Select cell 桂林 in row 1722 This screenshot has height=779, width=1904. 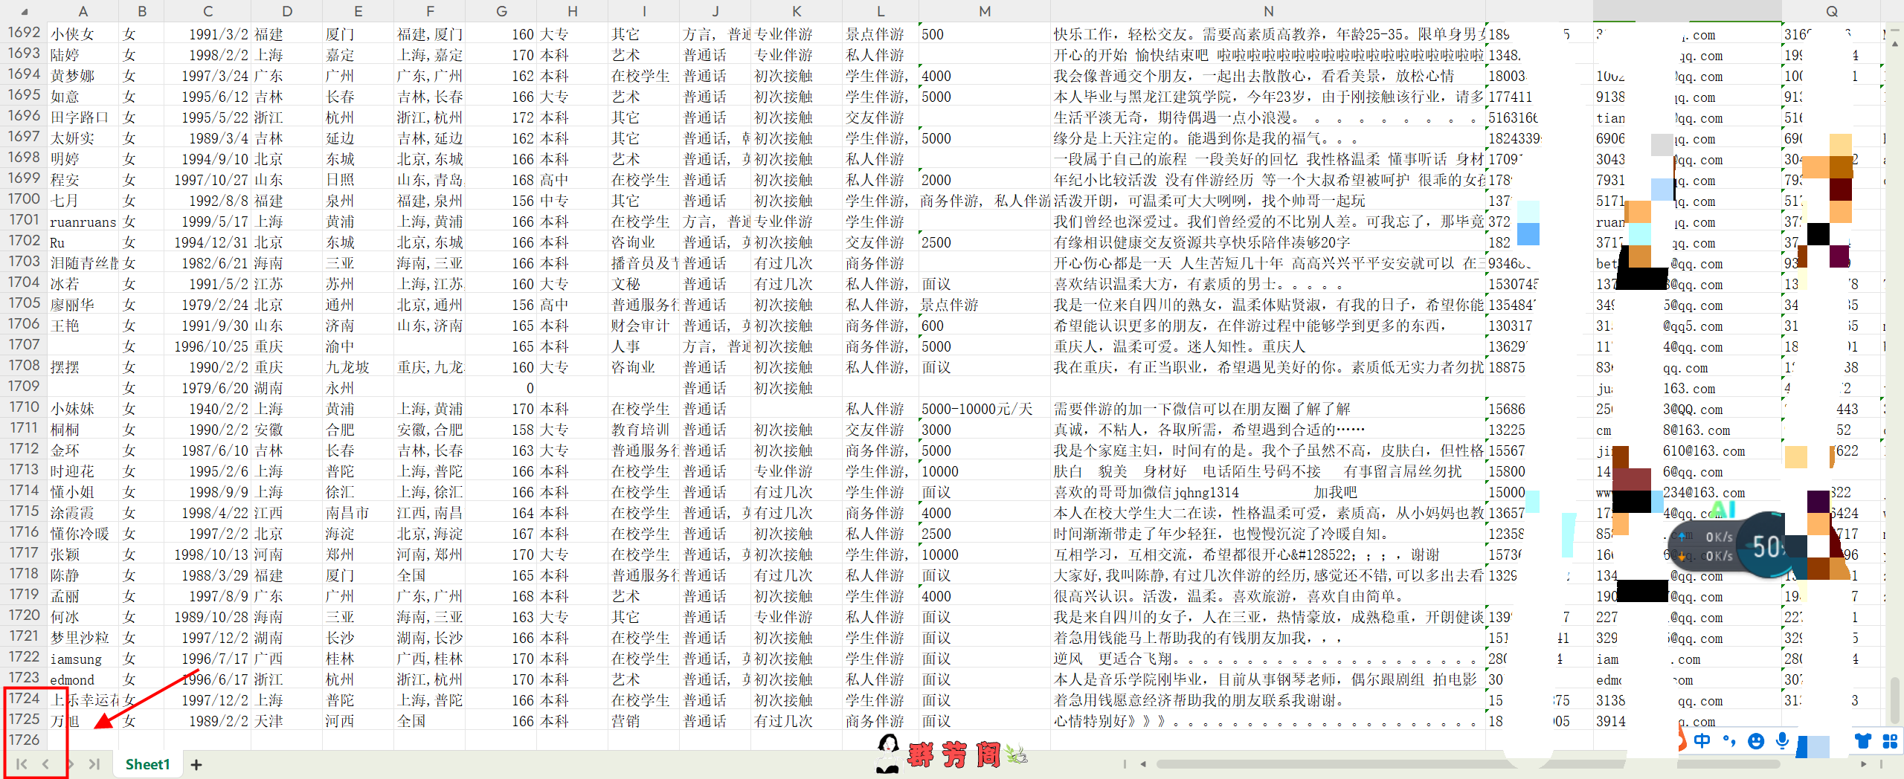pyautogui.click(x=358, y=659)
